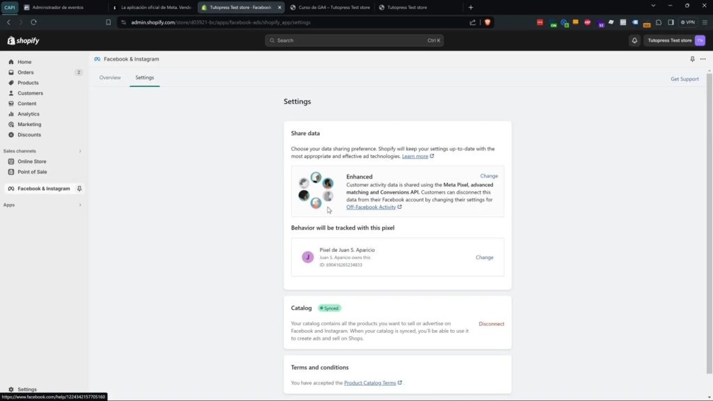Open the Content section

pos(27,104)
